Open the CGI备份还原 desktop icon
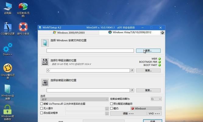 point(8,29)
